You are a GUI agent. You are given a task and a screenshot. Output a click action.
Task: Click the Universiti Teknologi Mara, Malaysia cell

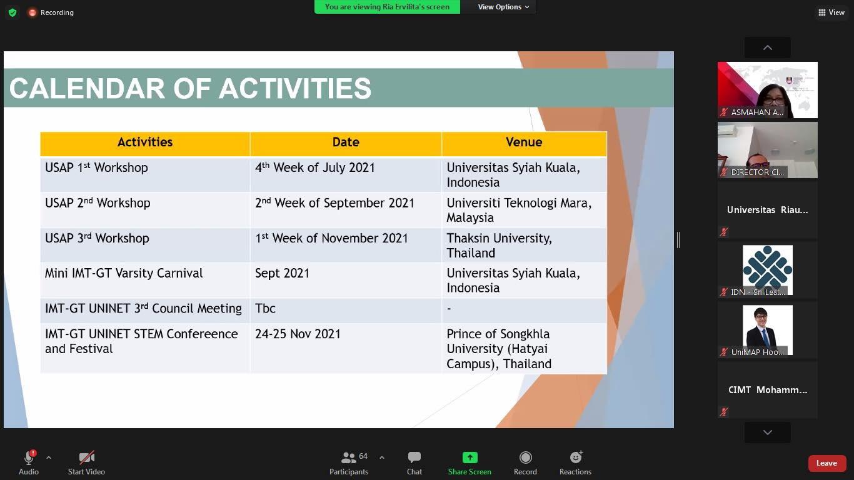coord(524,209)
